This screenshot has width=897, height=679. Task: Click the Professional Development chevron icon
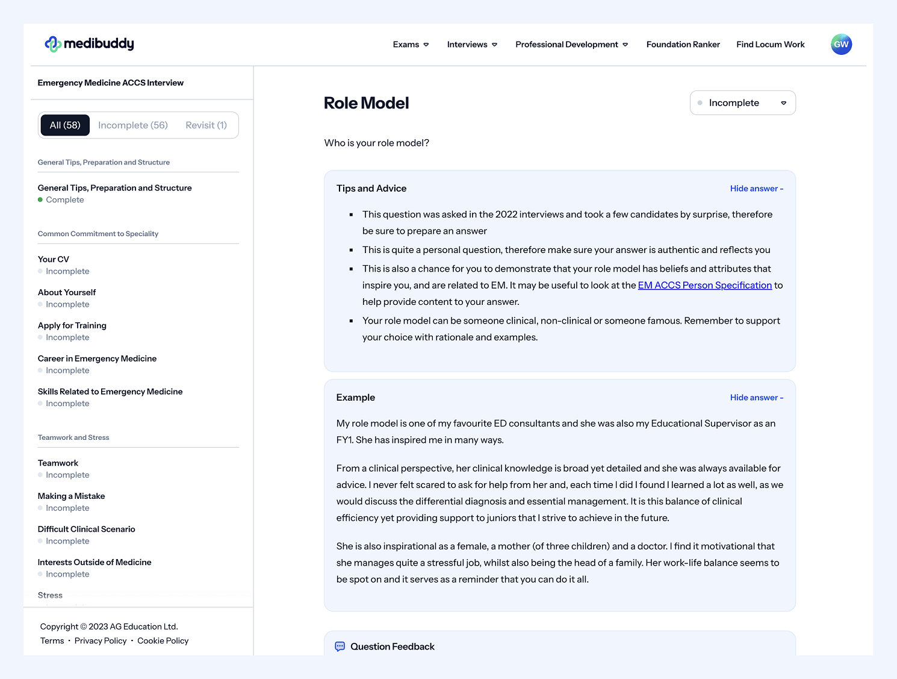tap(625, 45)
